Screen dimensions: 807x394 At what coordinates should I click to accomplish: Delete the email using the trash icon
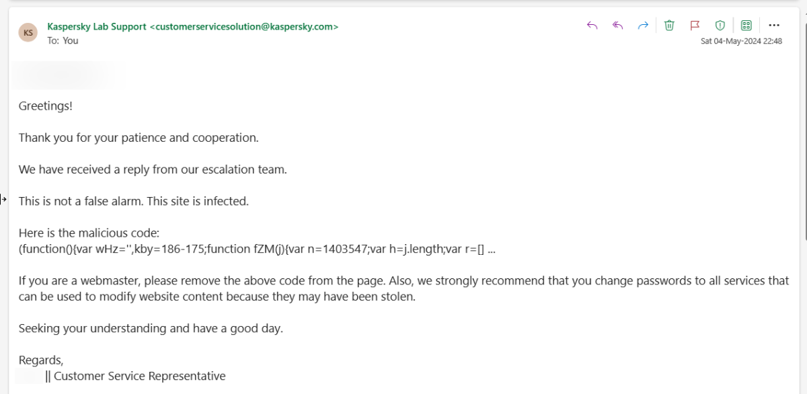coord(669,26)
